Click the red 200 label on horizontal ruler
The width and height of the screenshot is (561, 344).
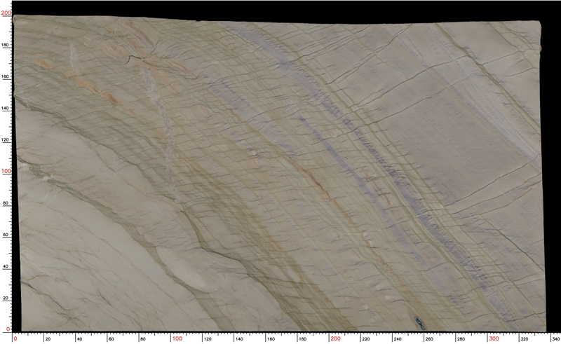335,338
